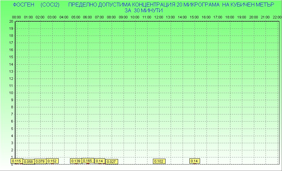
Task: Select the 0.058 value label
Action: click(x=28, y=162)
